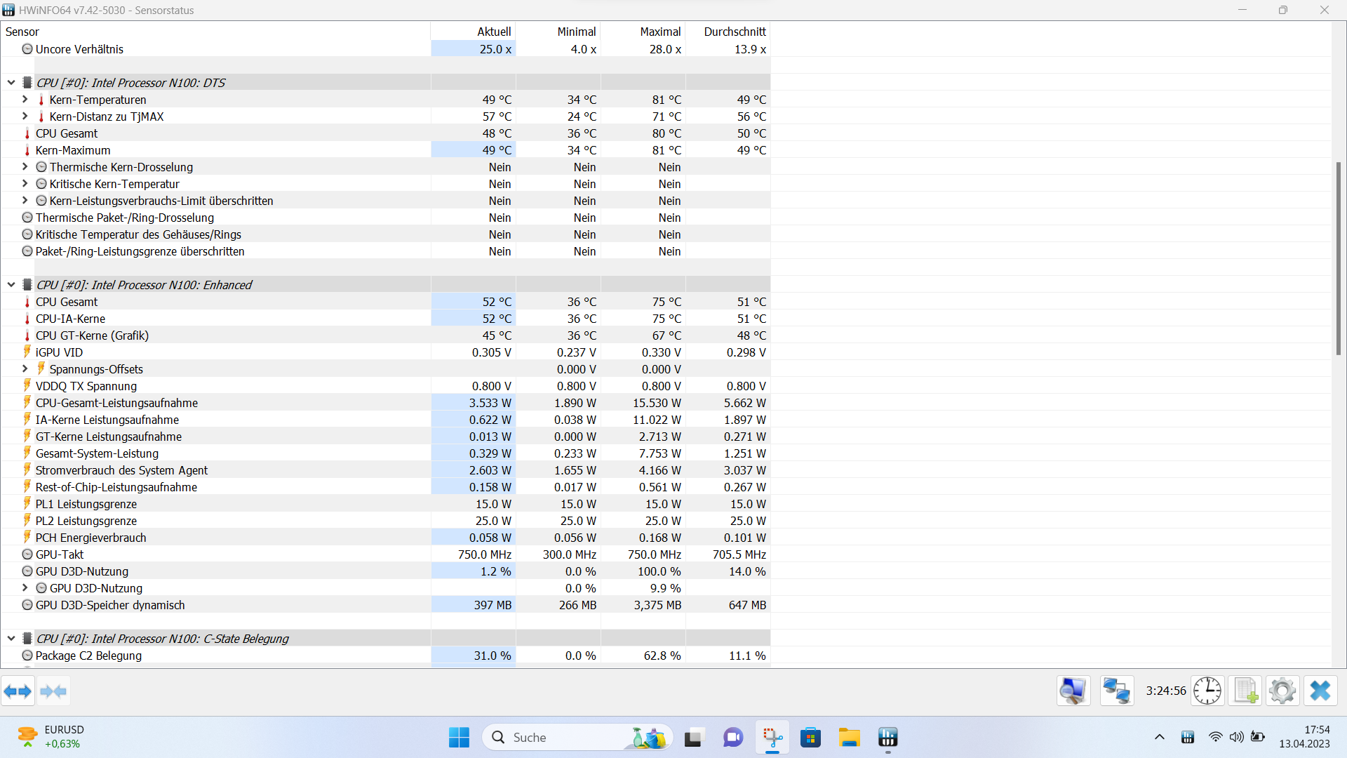Viewport: 1347px width, 758px height.
Task: Select the GPU D3D-Speicher dynamisch row
Action: click(x=386, y=605)
